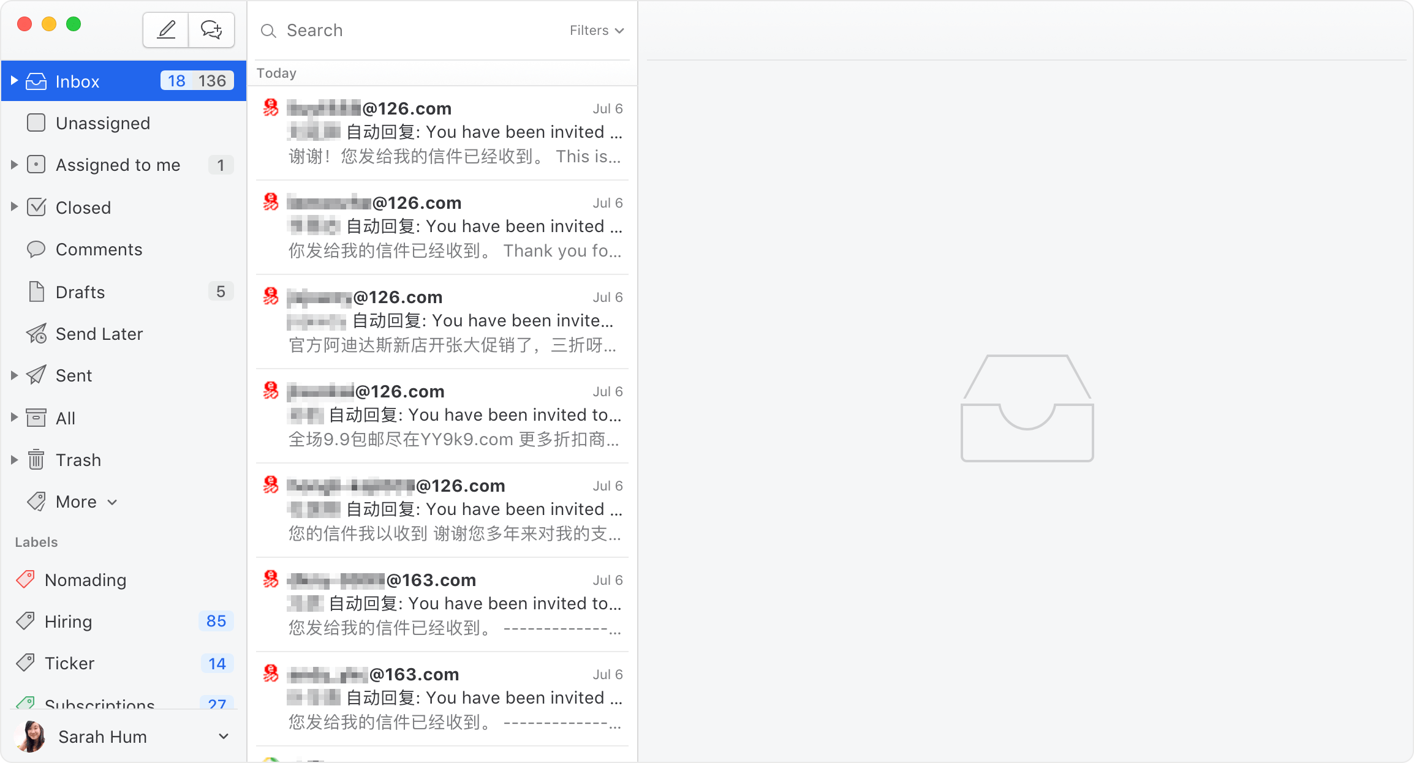Click the Ticker count badge 14
Viewport: 1414px width, 763px height.
[217, 663]
